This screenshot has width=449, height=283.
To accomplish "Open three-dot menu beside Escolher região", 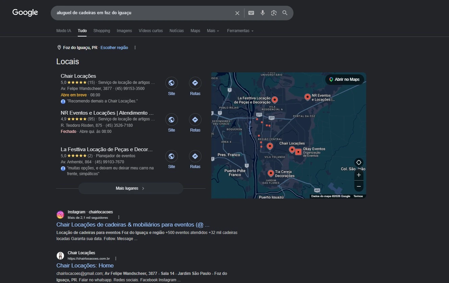I will point(135,48).
